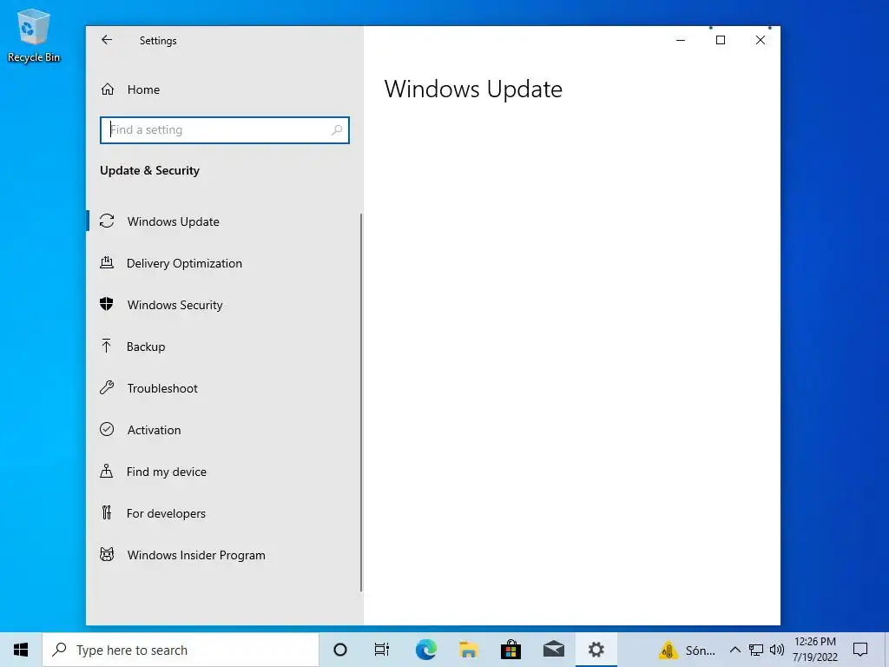889x667 pixels.
Task: Click the Find my device icon
Action: click(x=107, y=471)
